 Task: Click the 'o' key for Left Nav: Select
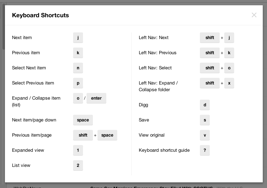[229, 68]
